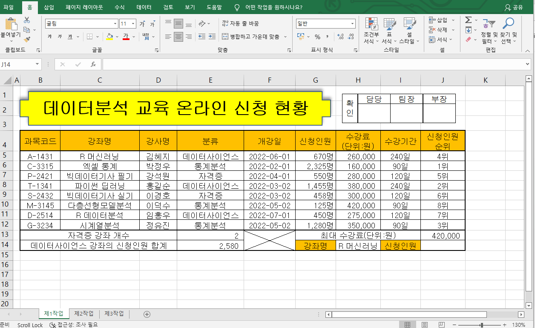Open the 굴림 font name dropdown
This screenshot has height=328, width=535.
click(x=115, y=24)
